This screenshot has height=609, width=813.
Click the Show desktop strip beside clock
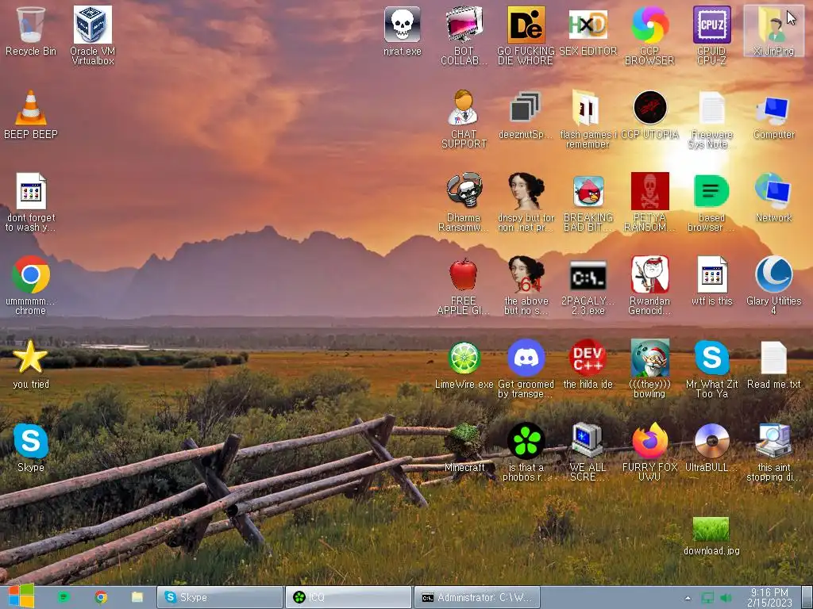807,597
